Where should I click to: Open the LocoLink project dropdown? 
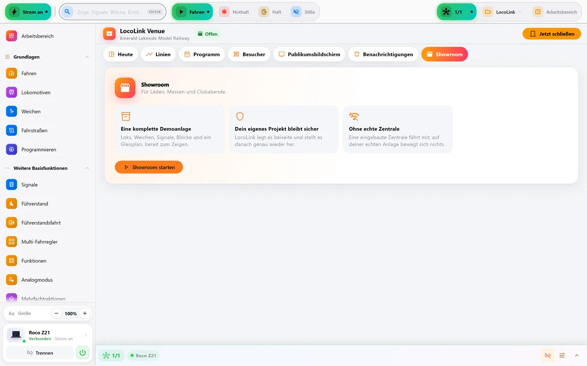pos(502,12)
